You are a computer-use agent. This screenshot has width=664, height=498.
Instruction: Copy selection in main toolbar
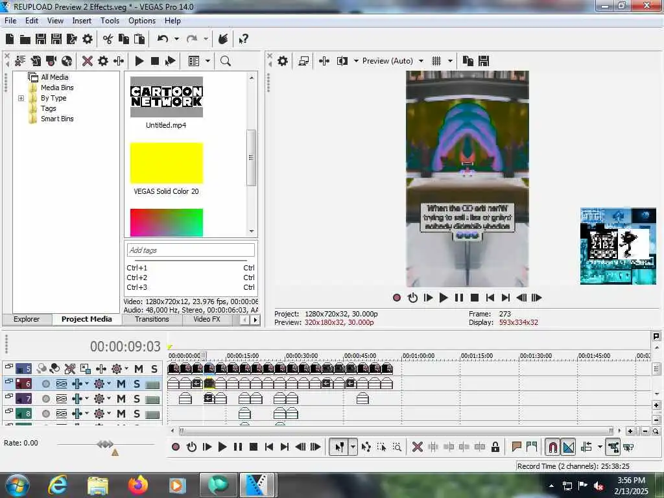point(124,40)
